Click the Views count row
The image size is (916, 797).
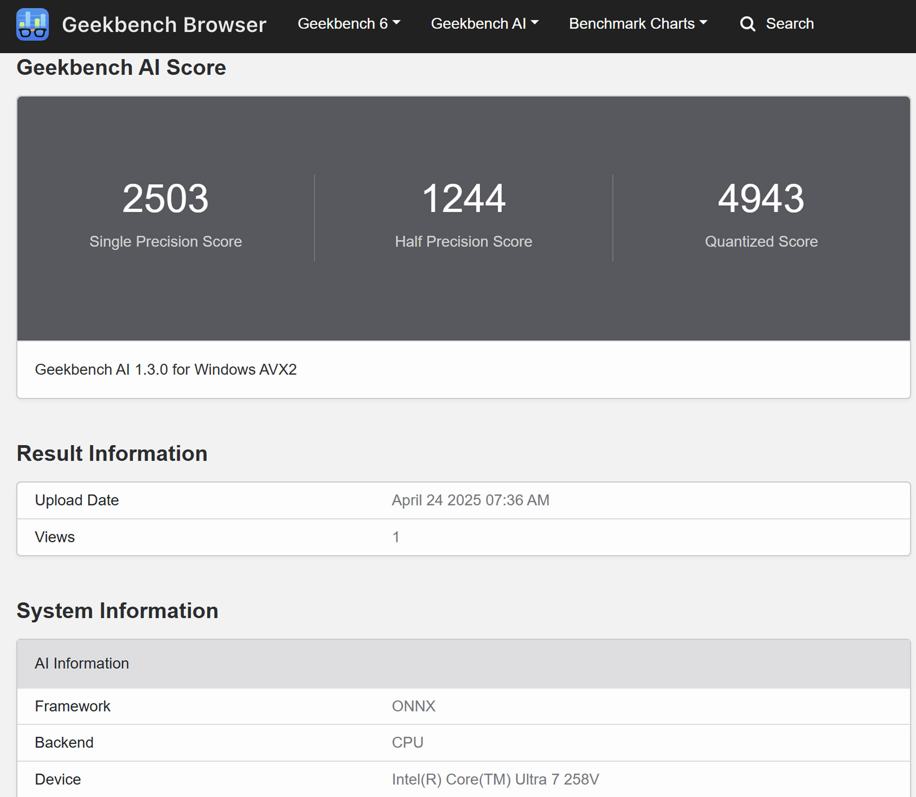(463, 537)
